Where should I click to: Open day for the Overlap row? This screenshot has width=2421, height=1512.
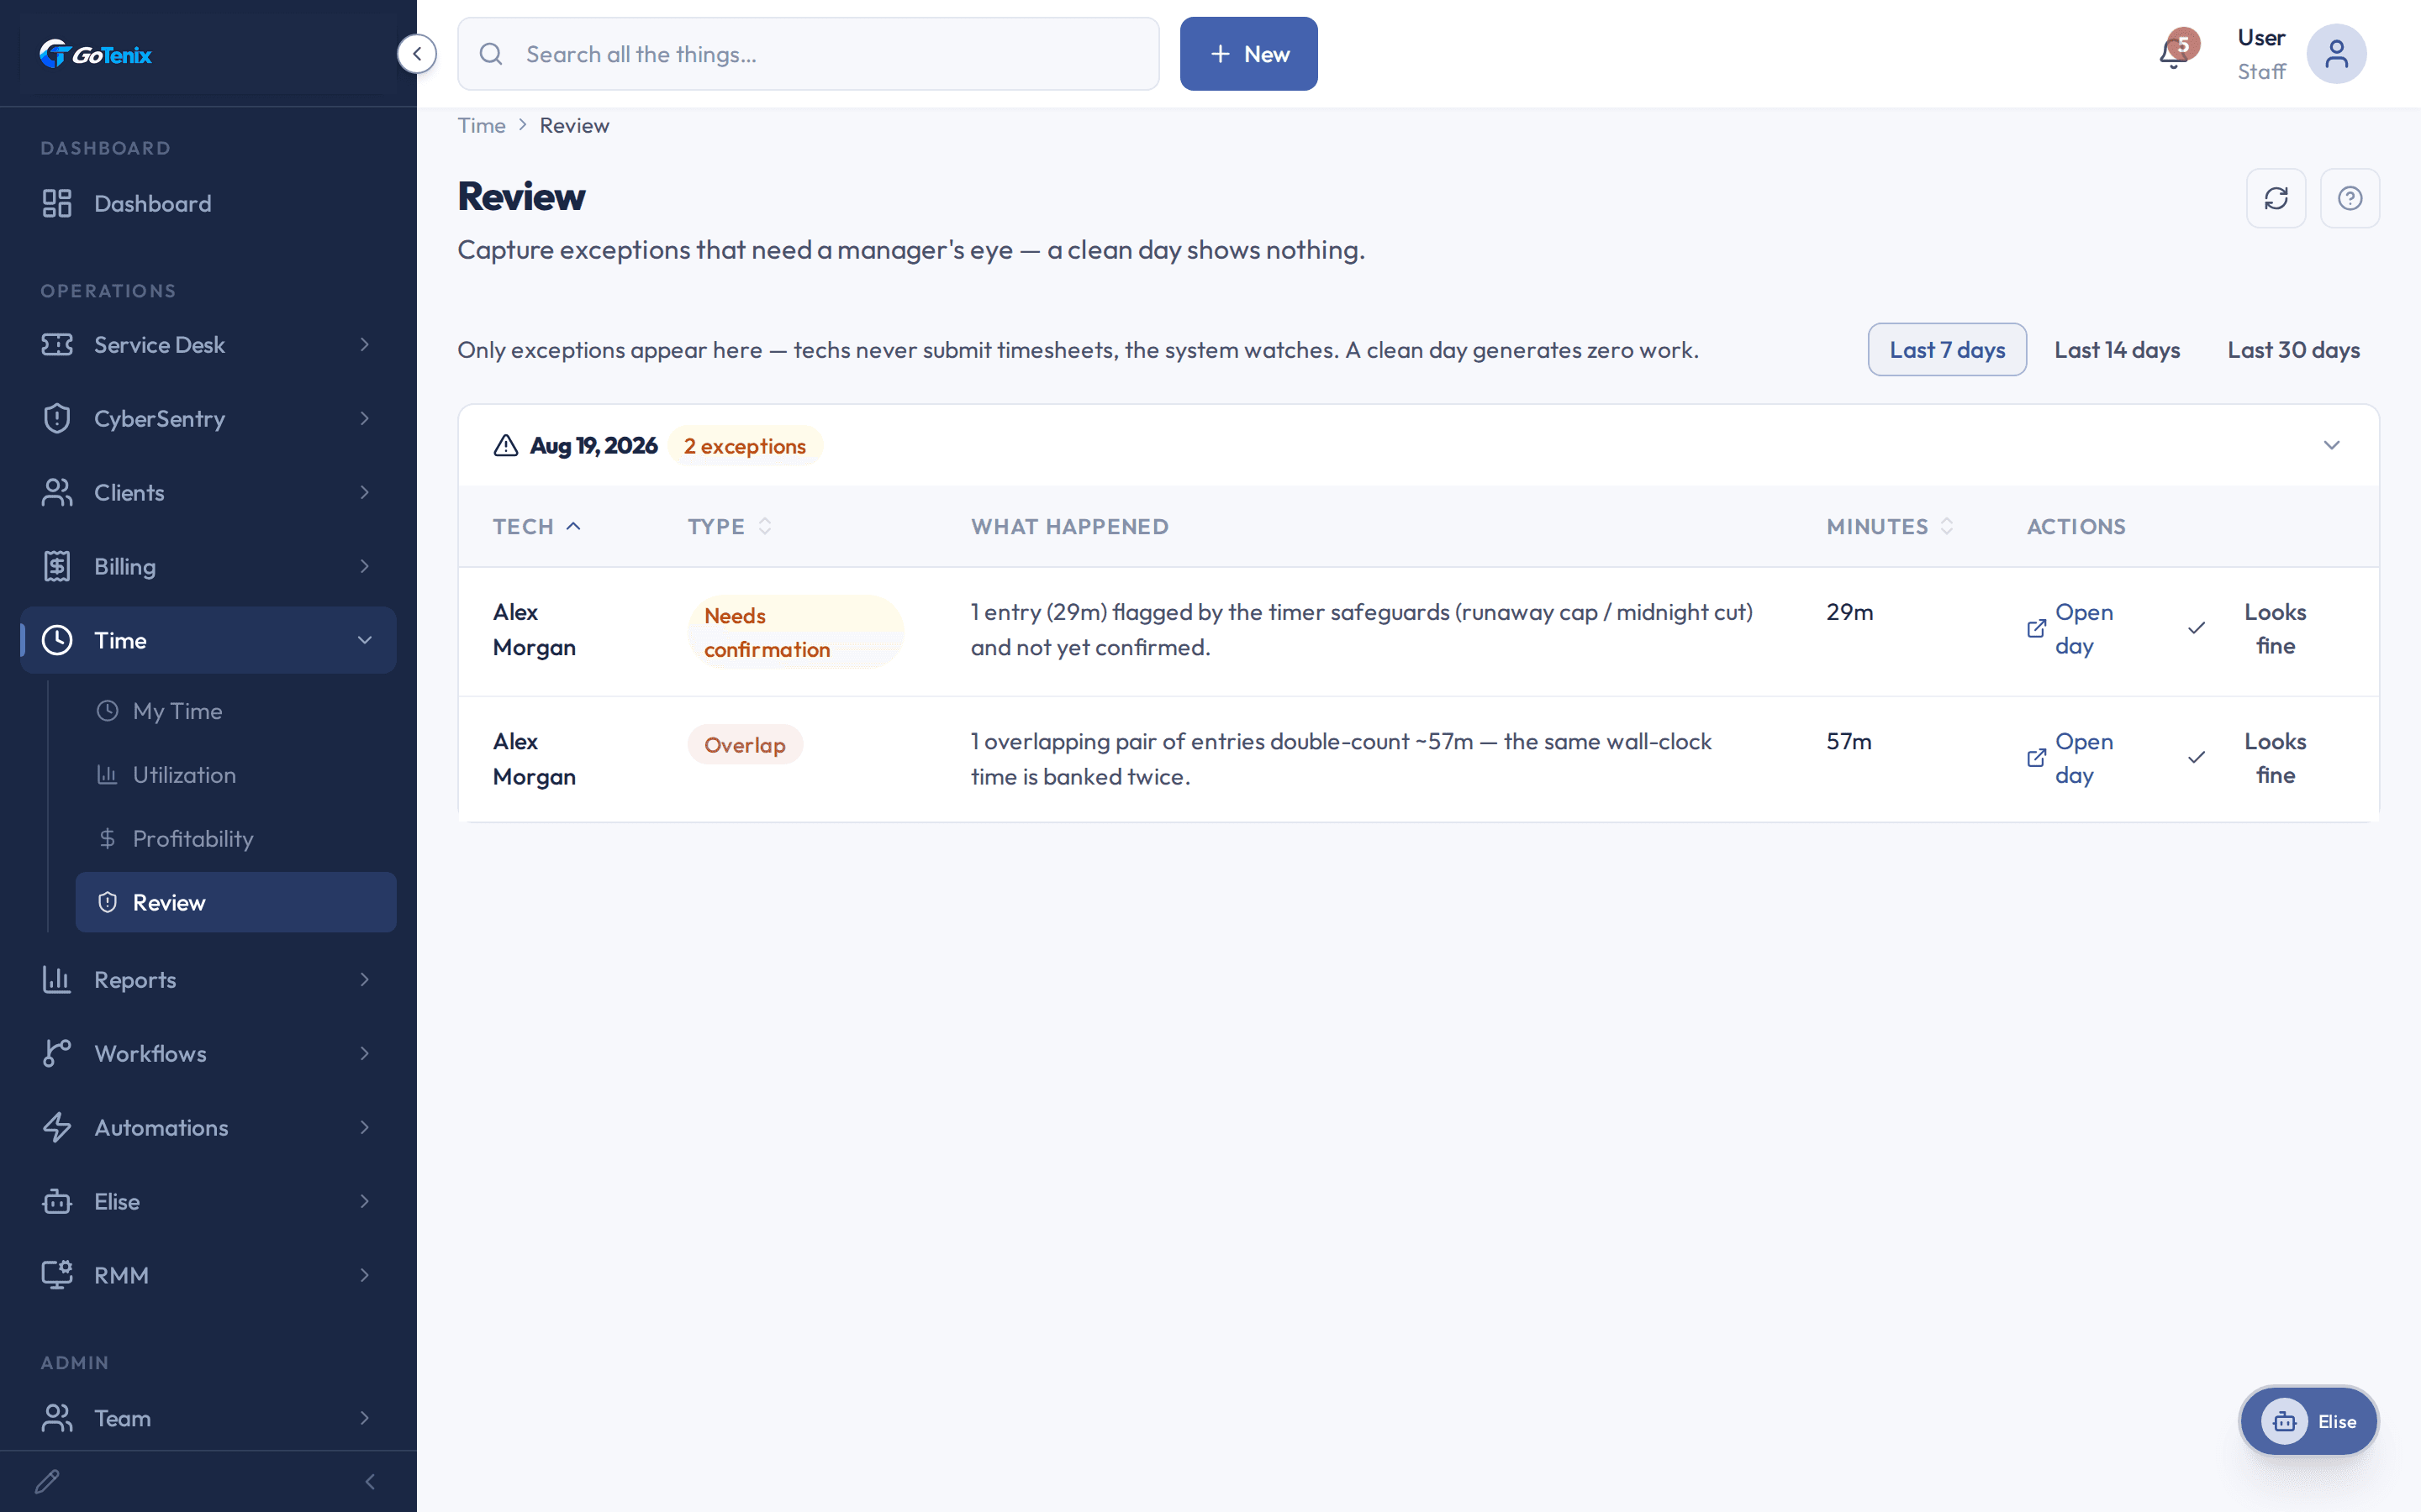(2070, 758)
